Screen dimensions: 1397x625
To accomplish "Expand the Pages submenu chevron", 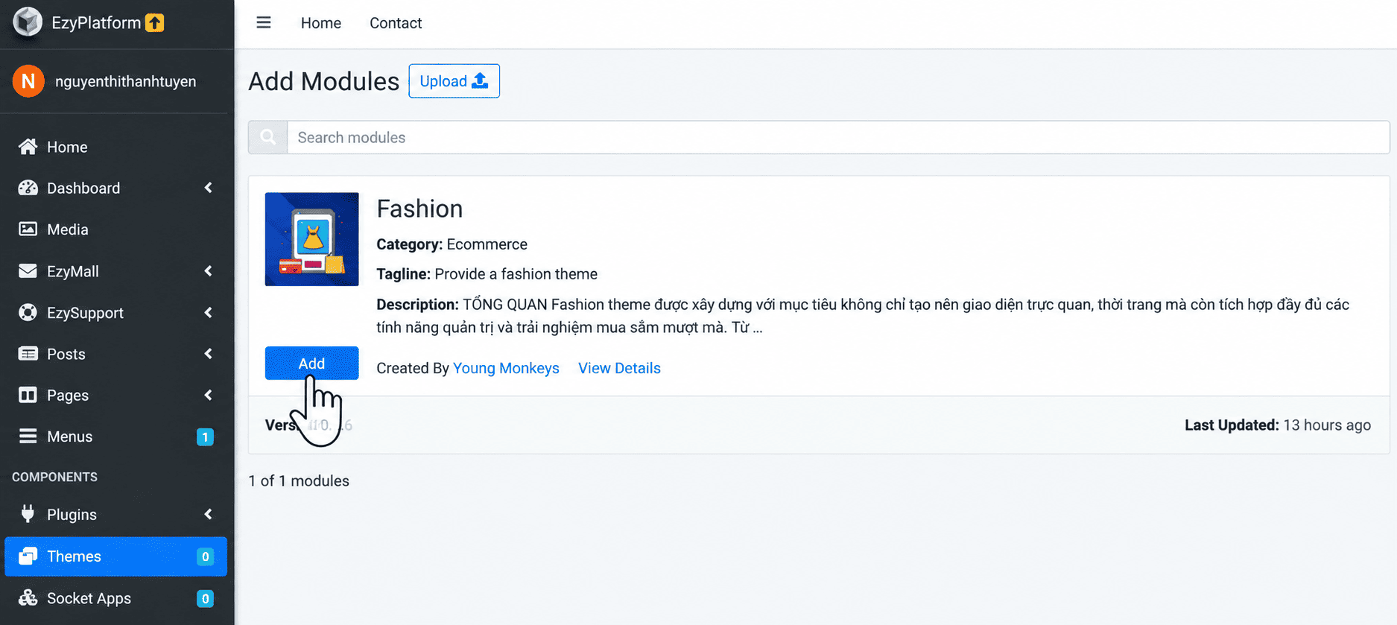I will point(209,395).
